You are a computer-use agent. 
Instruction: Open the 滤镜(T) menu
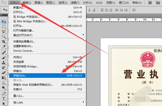click(x=75, y=3)
